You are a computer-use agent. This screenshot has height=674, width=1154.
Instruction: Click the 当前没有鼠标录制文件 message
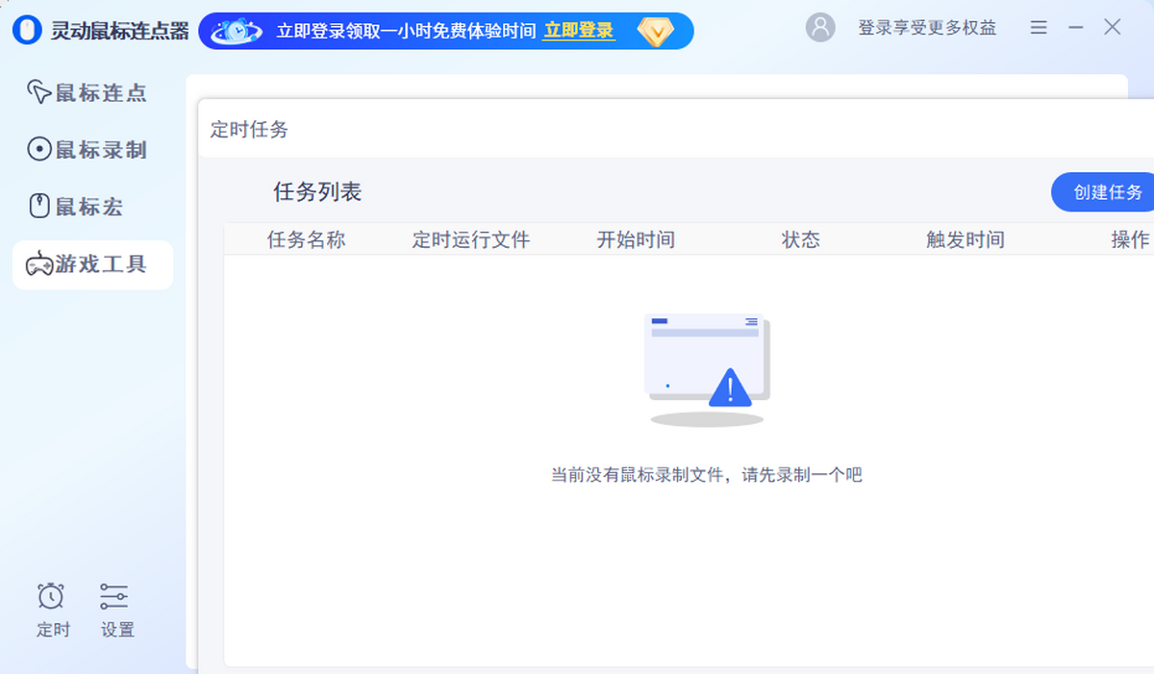[x=707, y=474]
